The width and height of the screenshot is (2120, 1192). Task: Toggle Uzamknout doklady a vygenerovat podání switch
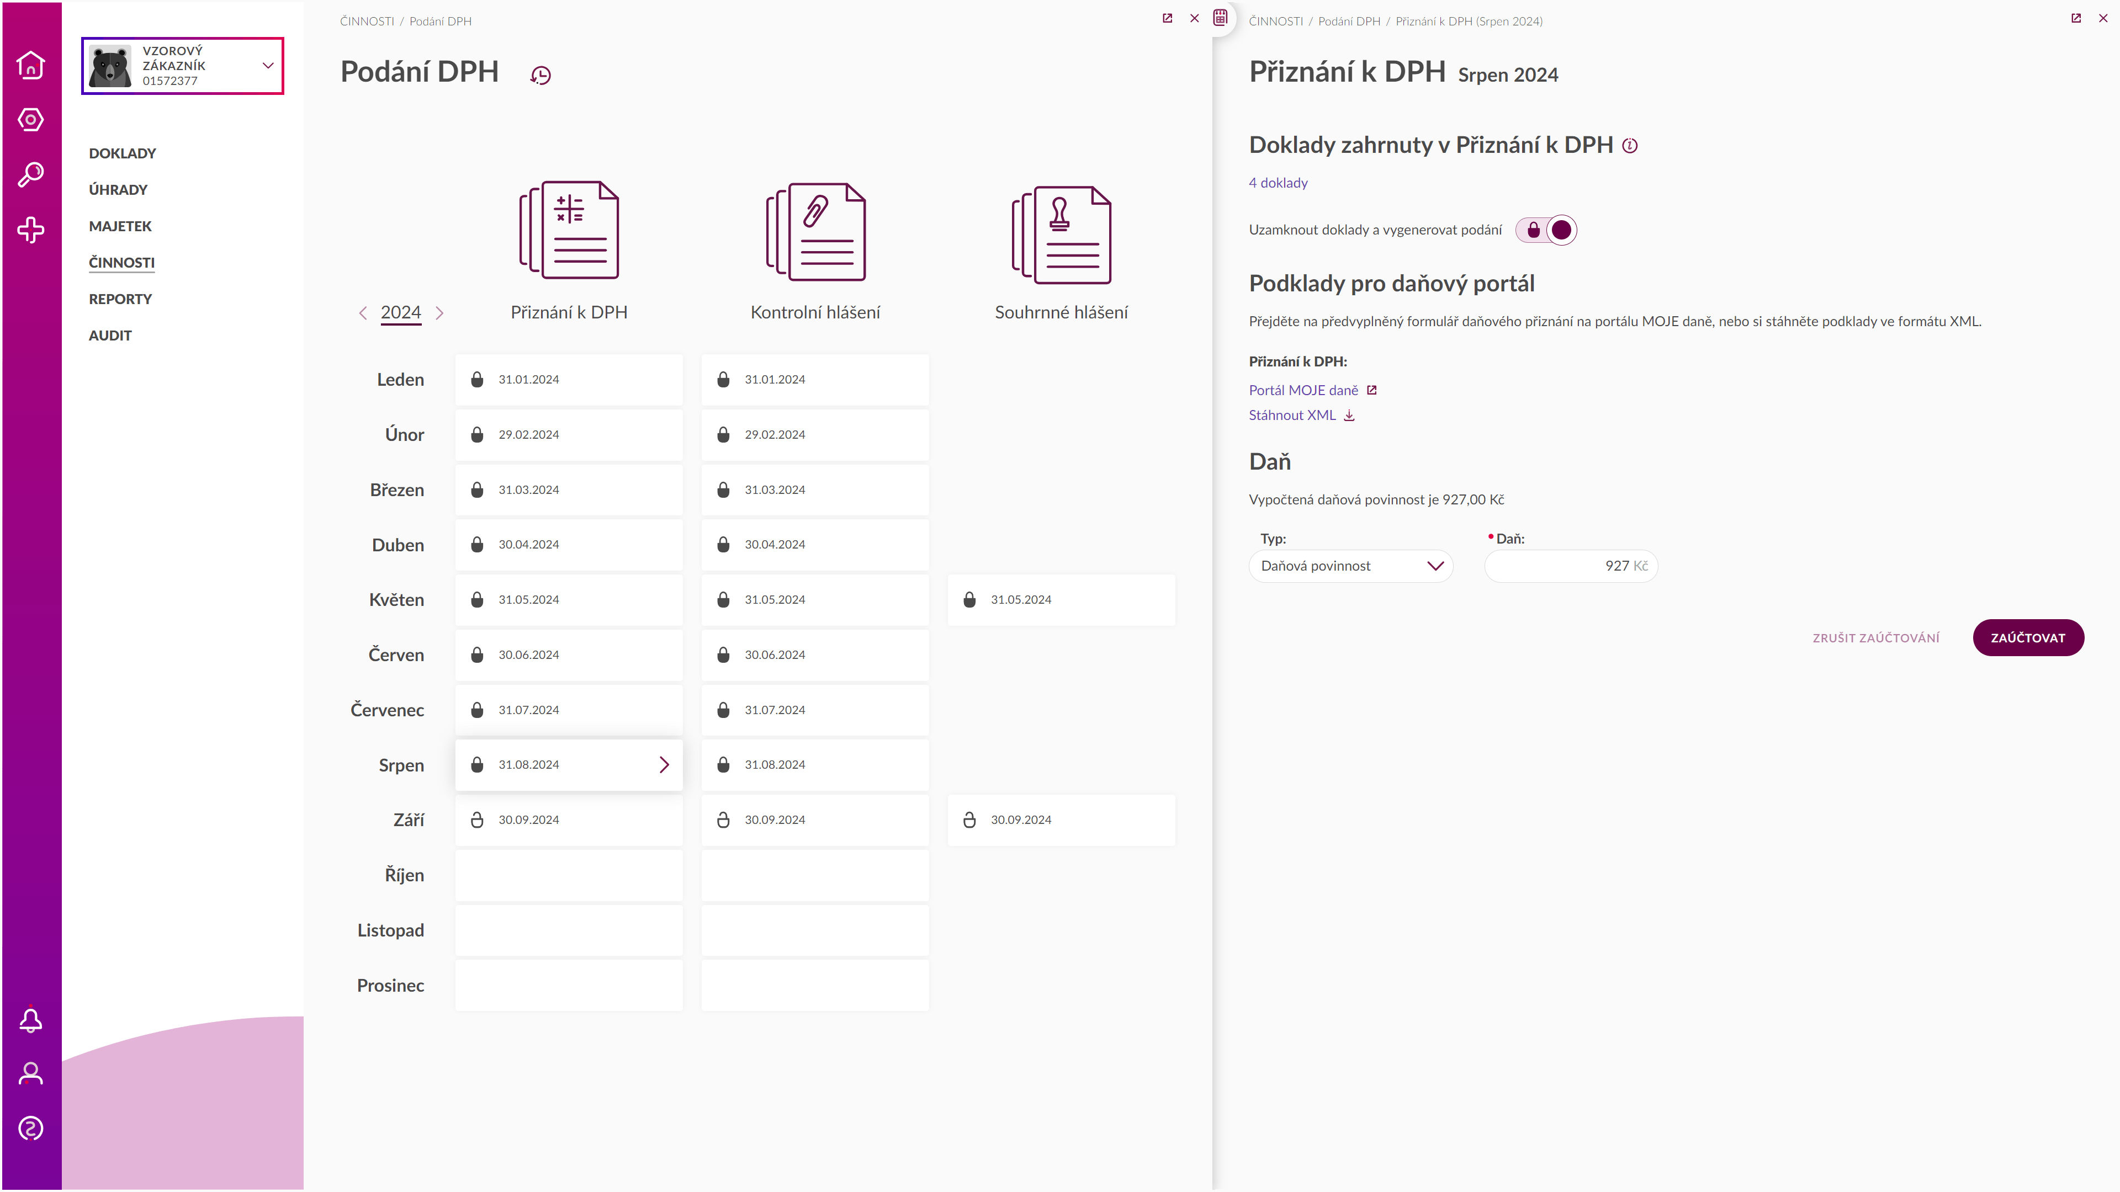(1546, 230)
